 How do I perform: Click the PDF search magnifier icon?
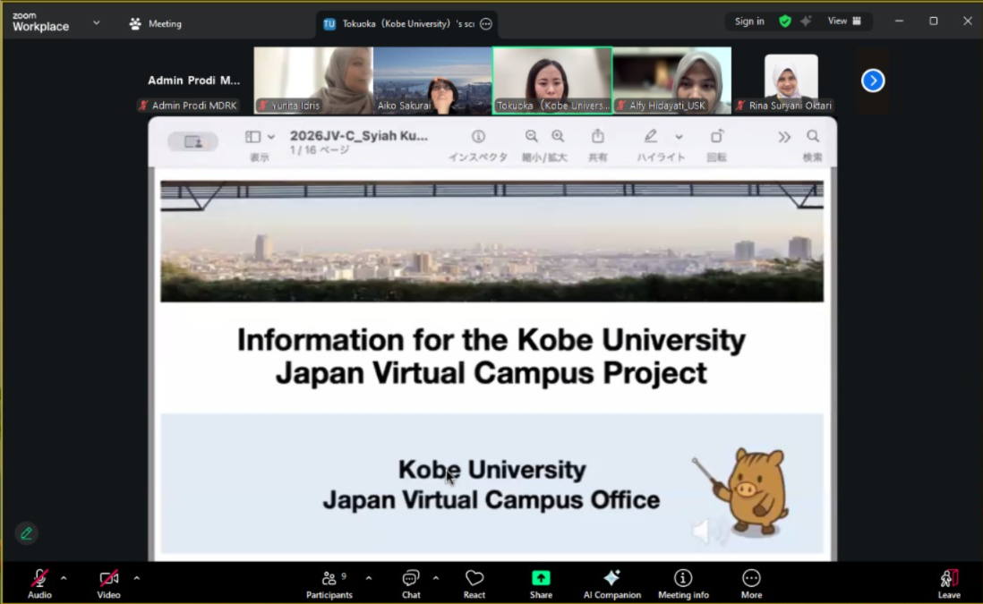click(813, 137)
